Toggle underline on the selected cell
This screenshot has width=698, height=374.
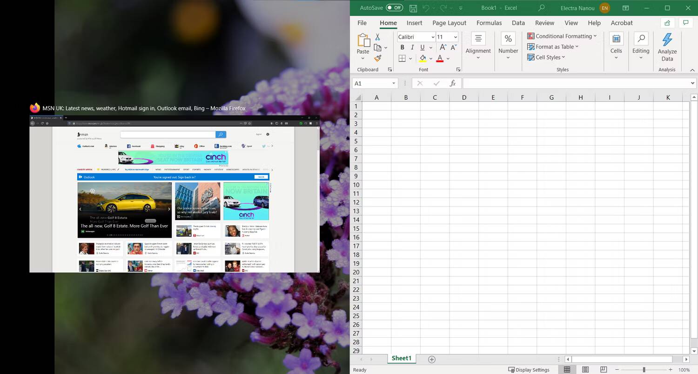point(422,47)
